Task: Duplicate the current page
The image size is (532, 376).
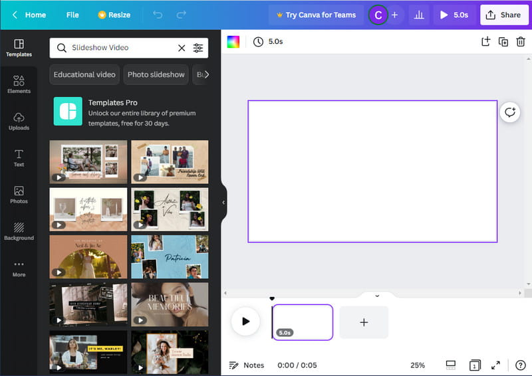Action: tap(503, 42)
